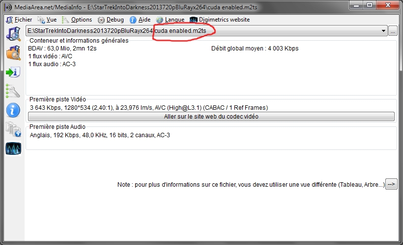Open the Vue menu

pos(47,20)
